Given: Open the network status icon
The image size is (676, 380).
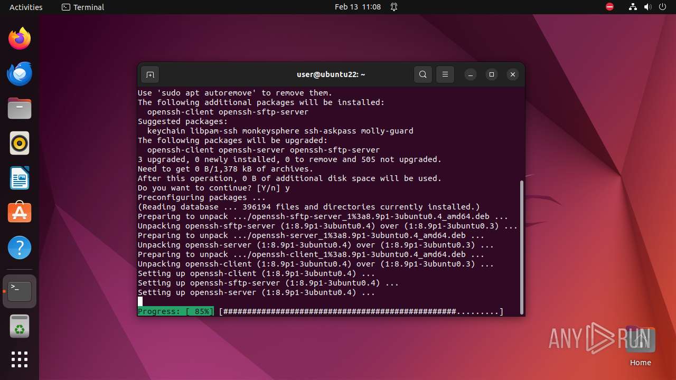Looking at the screenshot, I should click(633, 7).
